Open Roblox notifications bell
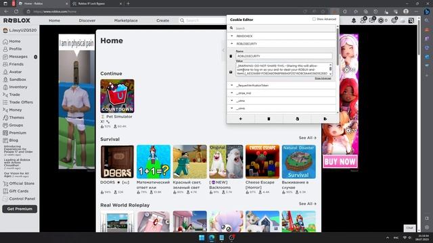This screenshot has width=433, height=243. pos(354,21)
